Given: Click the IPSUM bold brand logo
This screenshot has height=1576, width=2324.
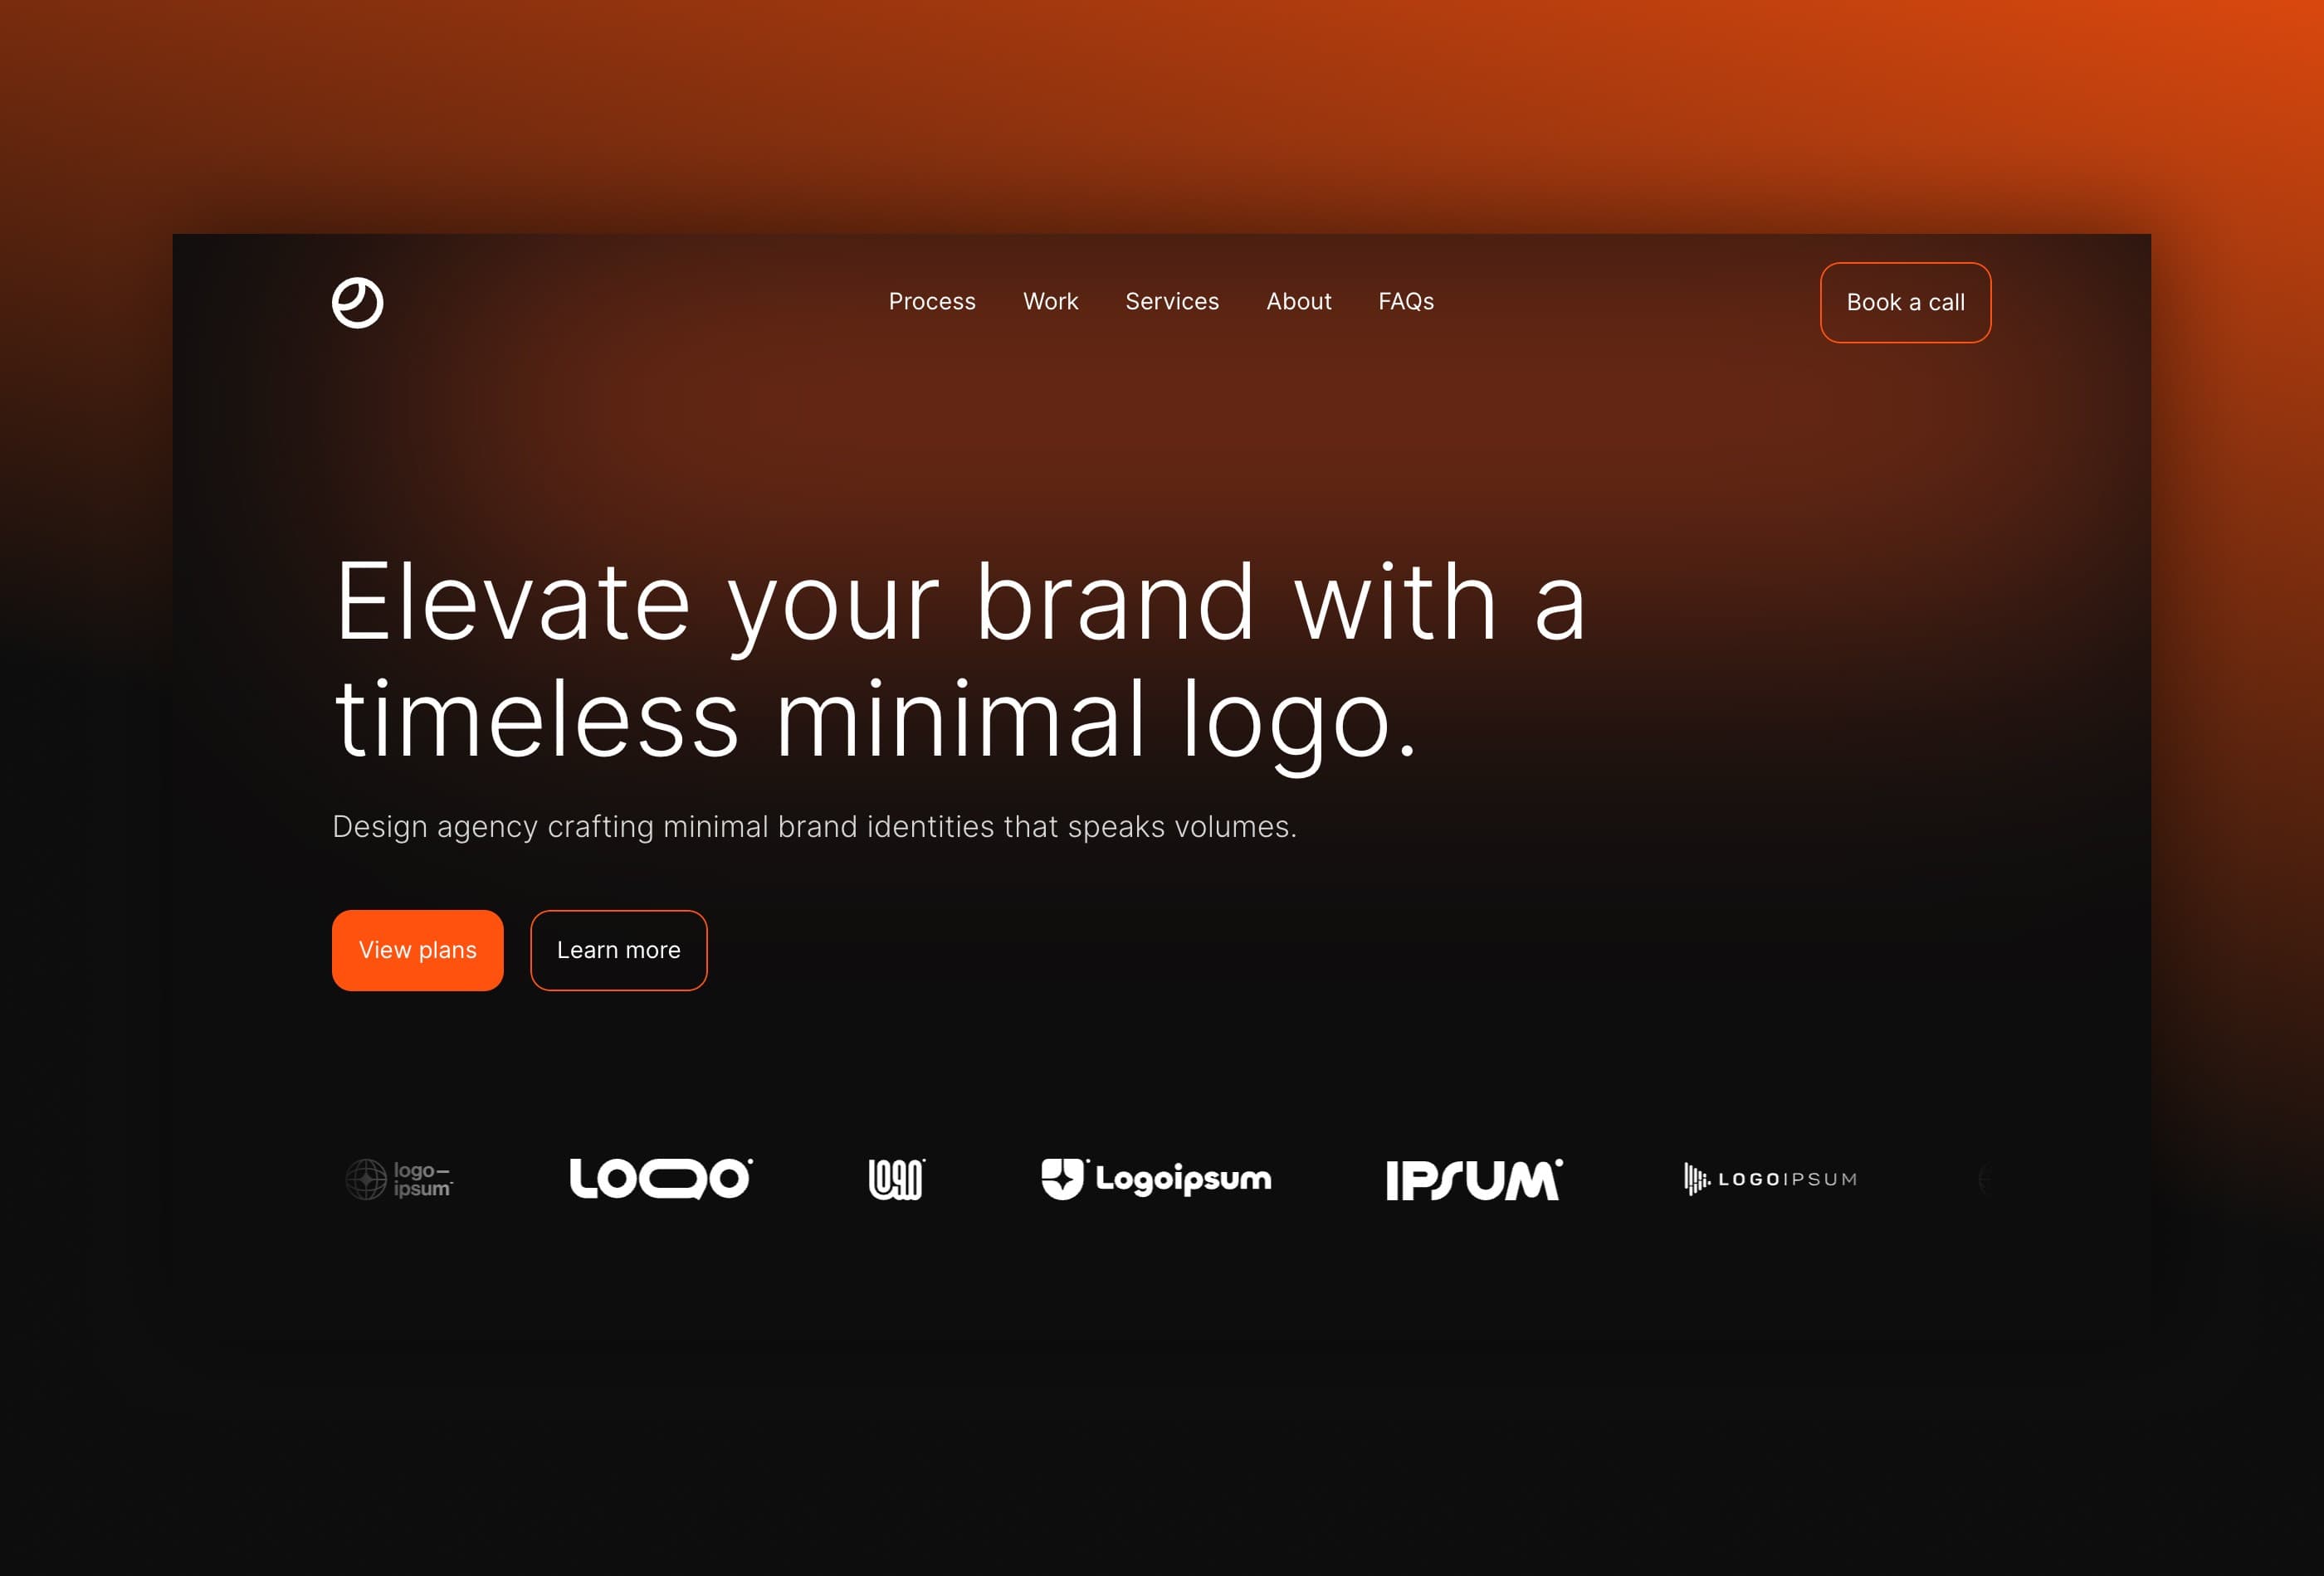Looking at the screenshot, I should click(1474, 1179).
